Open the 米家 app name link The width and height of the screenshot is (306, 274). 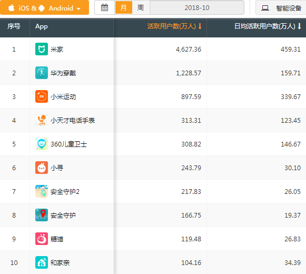tap(57, 49)
